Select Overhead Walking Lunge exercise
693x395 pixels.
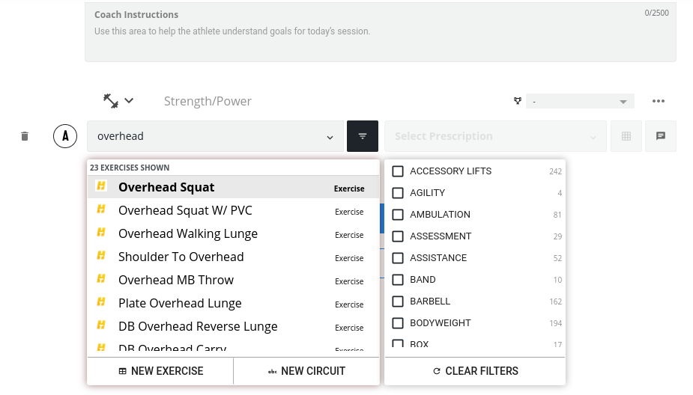click(188, 233)
